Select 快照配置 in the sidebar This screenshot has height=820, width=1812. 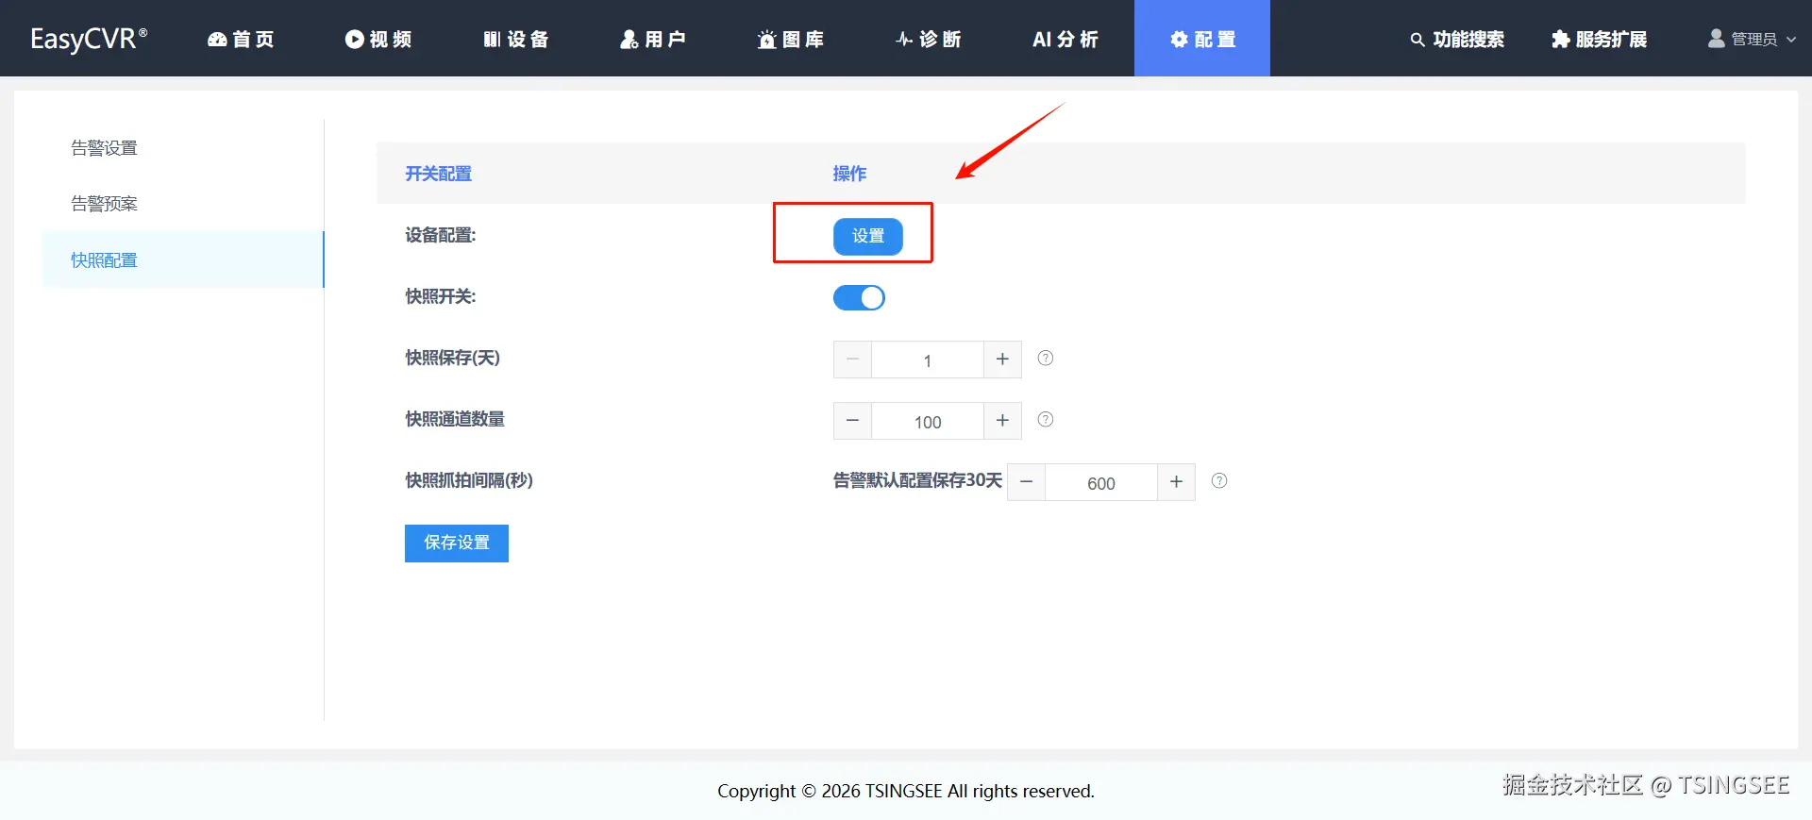pos(183,259)
